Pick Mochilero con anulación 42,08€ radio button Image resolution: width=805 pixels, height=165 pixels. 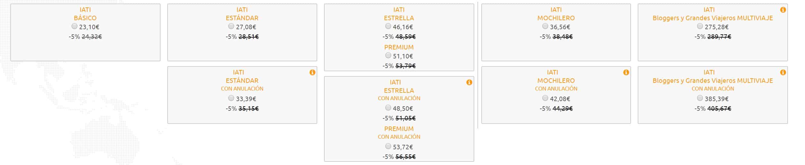tap(545, 98)
